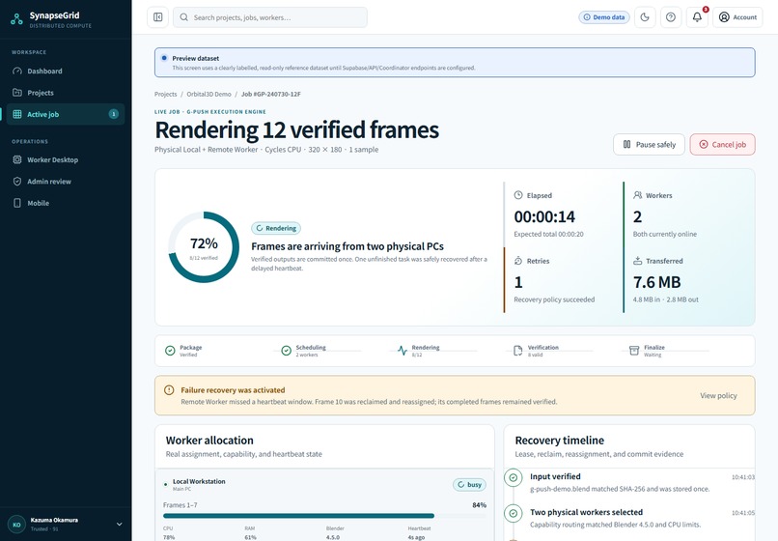Focus the search projects, jobs, workers field
Viewport: 778px width, 541px height.
pos(270,17)
